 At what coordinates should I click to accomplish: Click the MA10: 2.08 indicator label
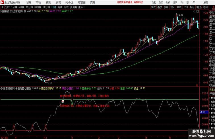[43, 11]
